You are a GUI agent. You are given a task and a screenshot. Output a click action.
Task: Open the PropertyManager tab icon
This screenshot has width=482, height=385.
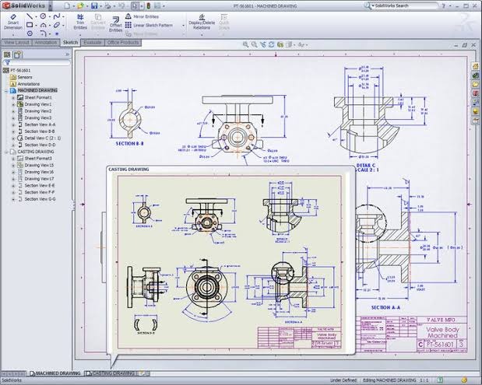18,54
